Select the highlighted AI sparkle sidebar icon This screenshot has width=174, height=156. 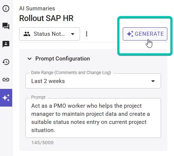(x=6, y=98)
